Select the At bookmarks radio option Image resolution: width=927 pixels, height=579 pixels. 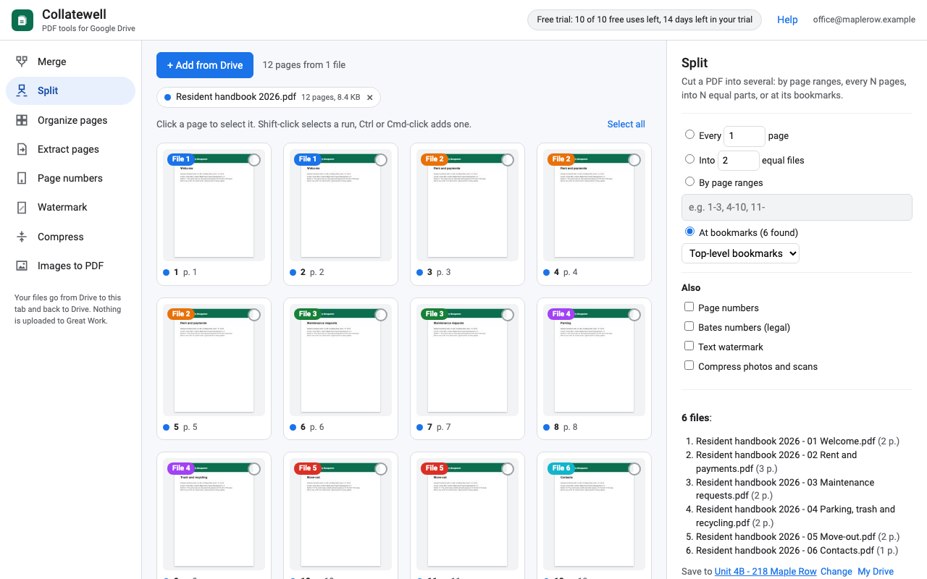[x=689, y=232]
